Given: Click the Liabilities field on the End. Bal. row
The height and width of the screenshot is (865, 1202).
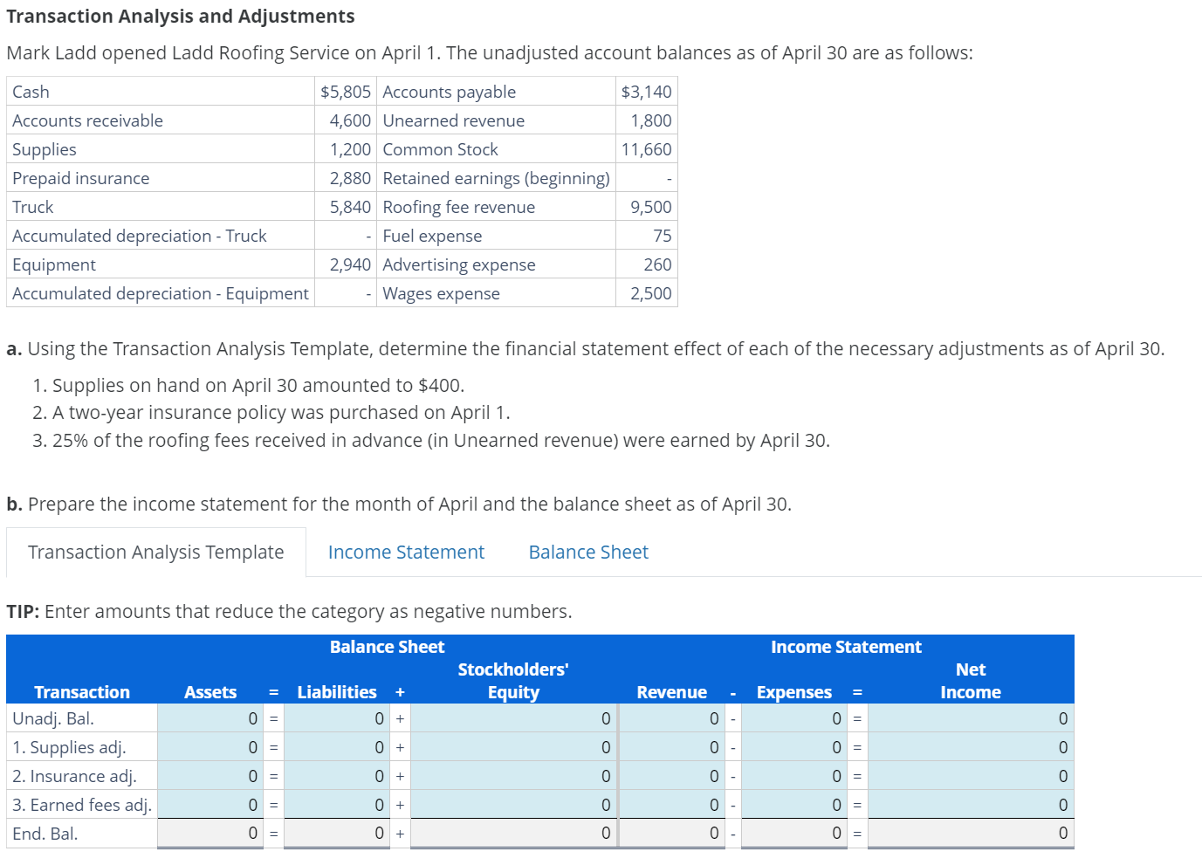Looking at the screenshot, I should (336, 833).
